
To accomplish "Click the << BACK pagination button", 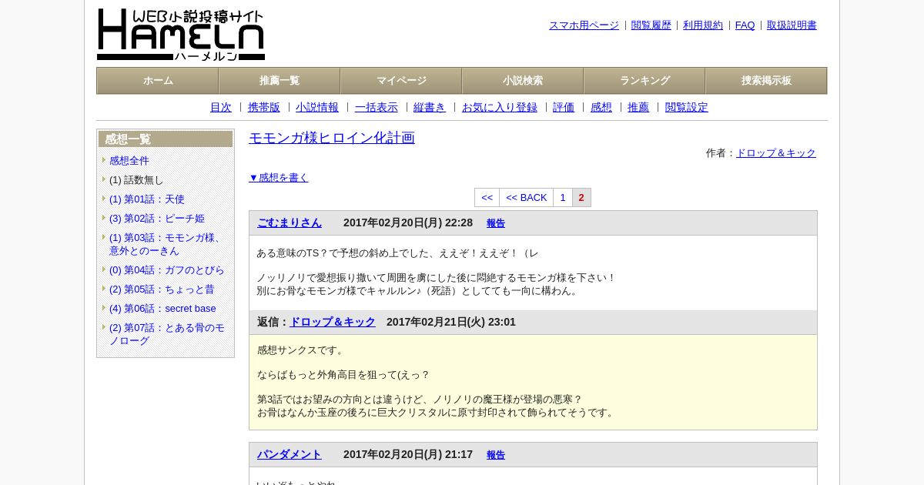I will pos(526,198).
